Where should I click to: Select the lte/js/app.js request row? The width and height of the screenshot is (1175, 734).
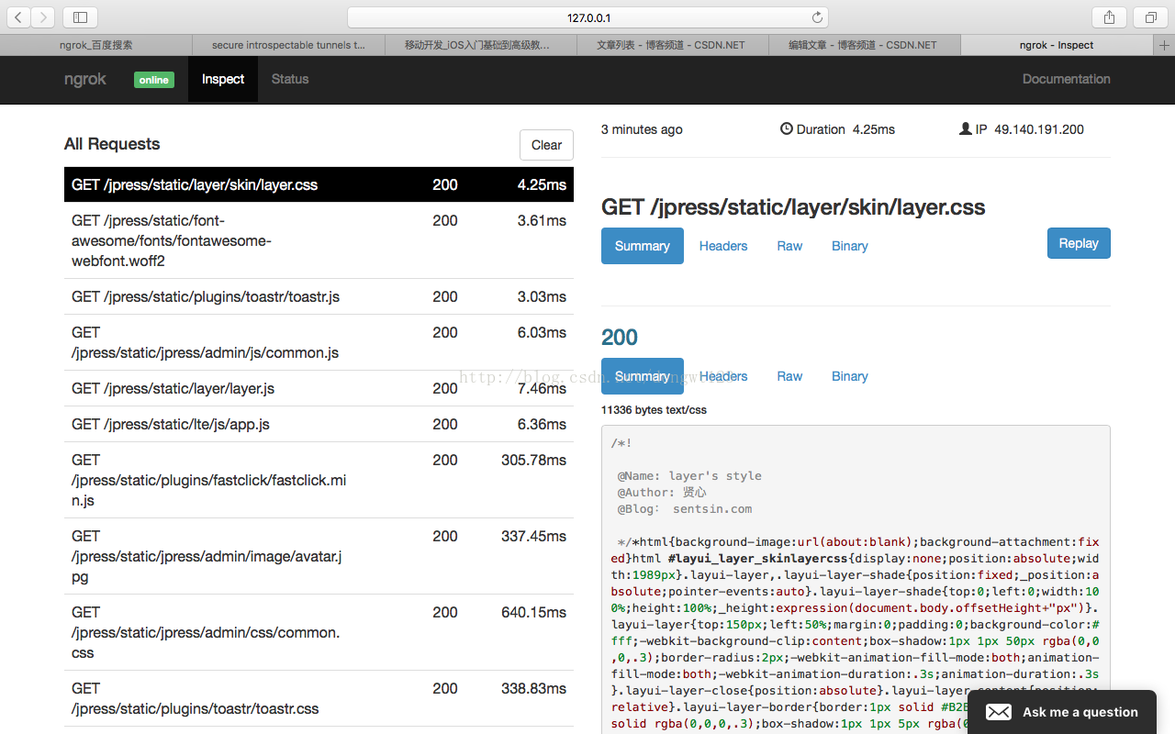pos(319,424)
